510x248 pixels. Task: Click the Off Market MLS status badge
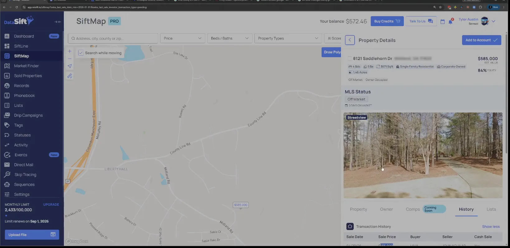coord(356,99)
